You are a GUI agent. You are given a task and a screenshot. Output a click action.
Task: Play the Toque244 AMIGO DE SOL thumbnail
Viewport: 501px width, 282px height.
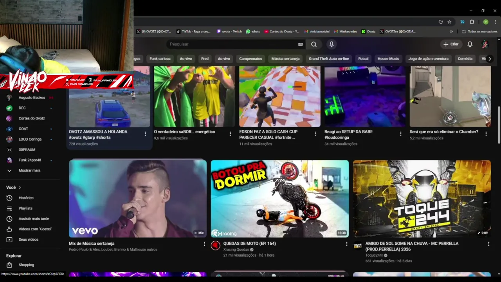[x=422, y=199]
